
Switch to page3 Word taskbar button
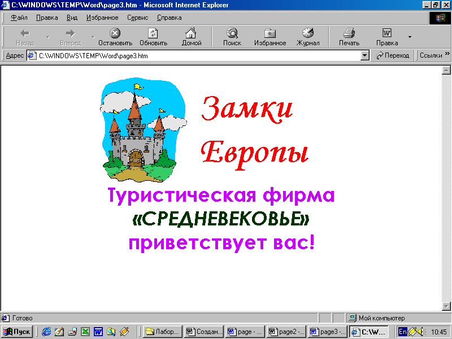(x=328, y=332)
